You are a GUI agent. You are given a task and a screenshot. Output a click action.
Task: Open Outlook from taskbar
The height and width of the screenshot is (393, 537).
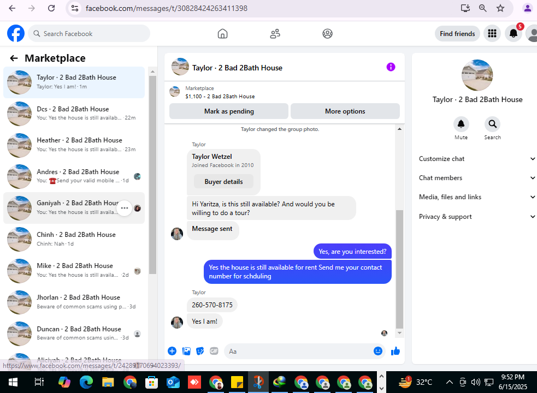point(173,382)
